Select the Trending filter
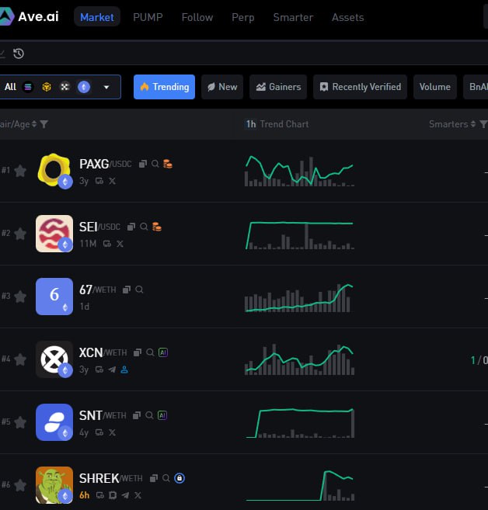This screenshot has width=488, height=510. pos(164,87)
